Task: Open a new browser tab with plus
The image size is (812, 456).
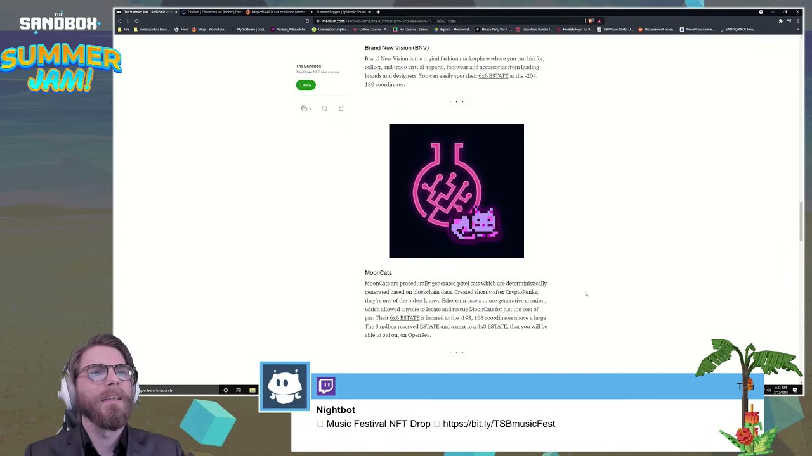Action: [378, 12]
